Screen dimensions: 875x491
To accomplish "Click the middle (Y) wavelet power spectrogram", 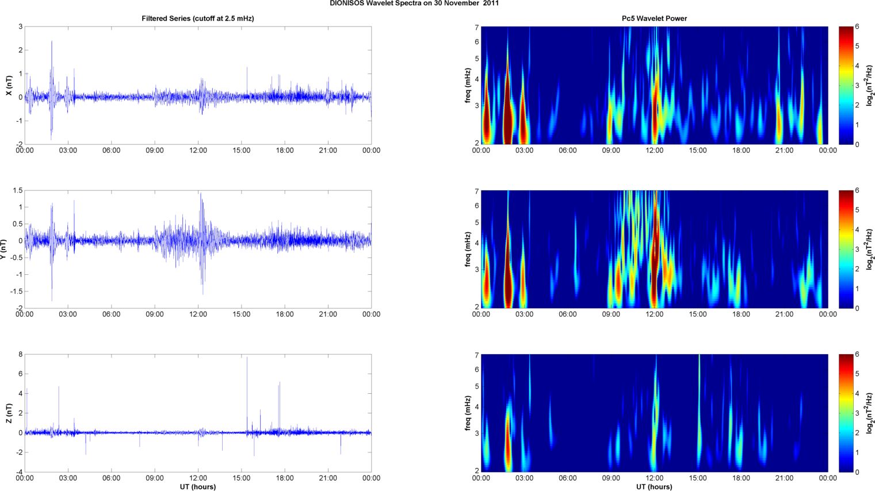I will coord(654,249).
